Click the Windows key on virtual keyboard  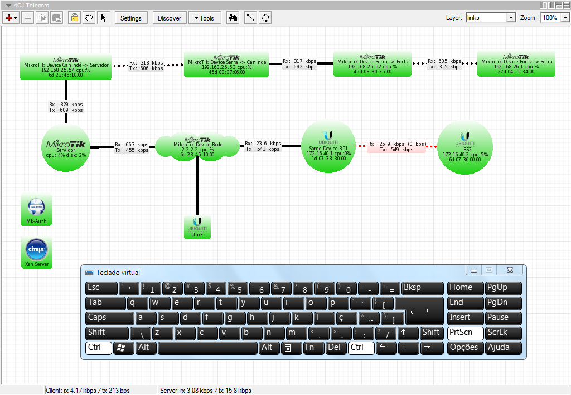coord(123,348)
